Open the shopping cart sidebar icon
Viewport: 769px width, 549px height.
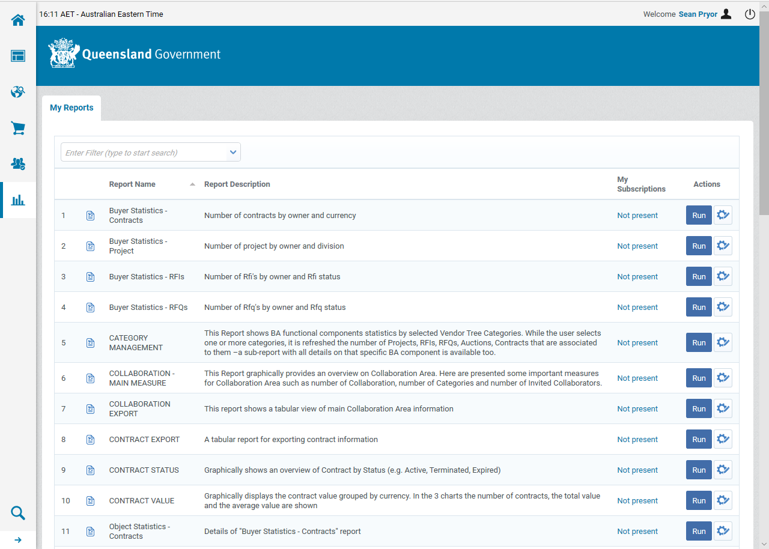(x=18, y=128)
